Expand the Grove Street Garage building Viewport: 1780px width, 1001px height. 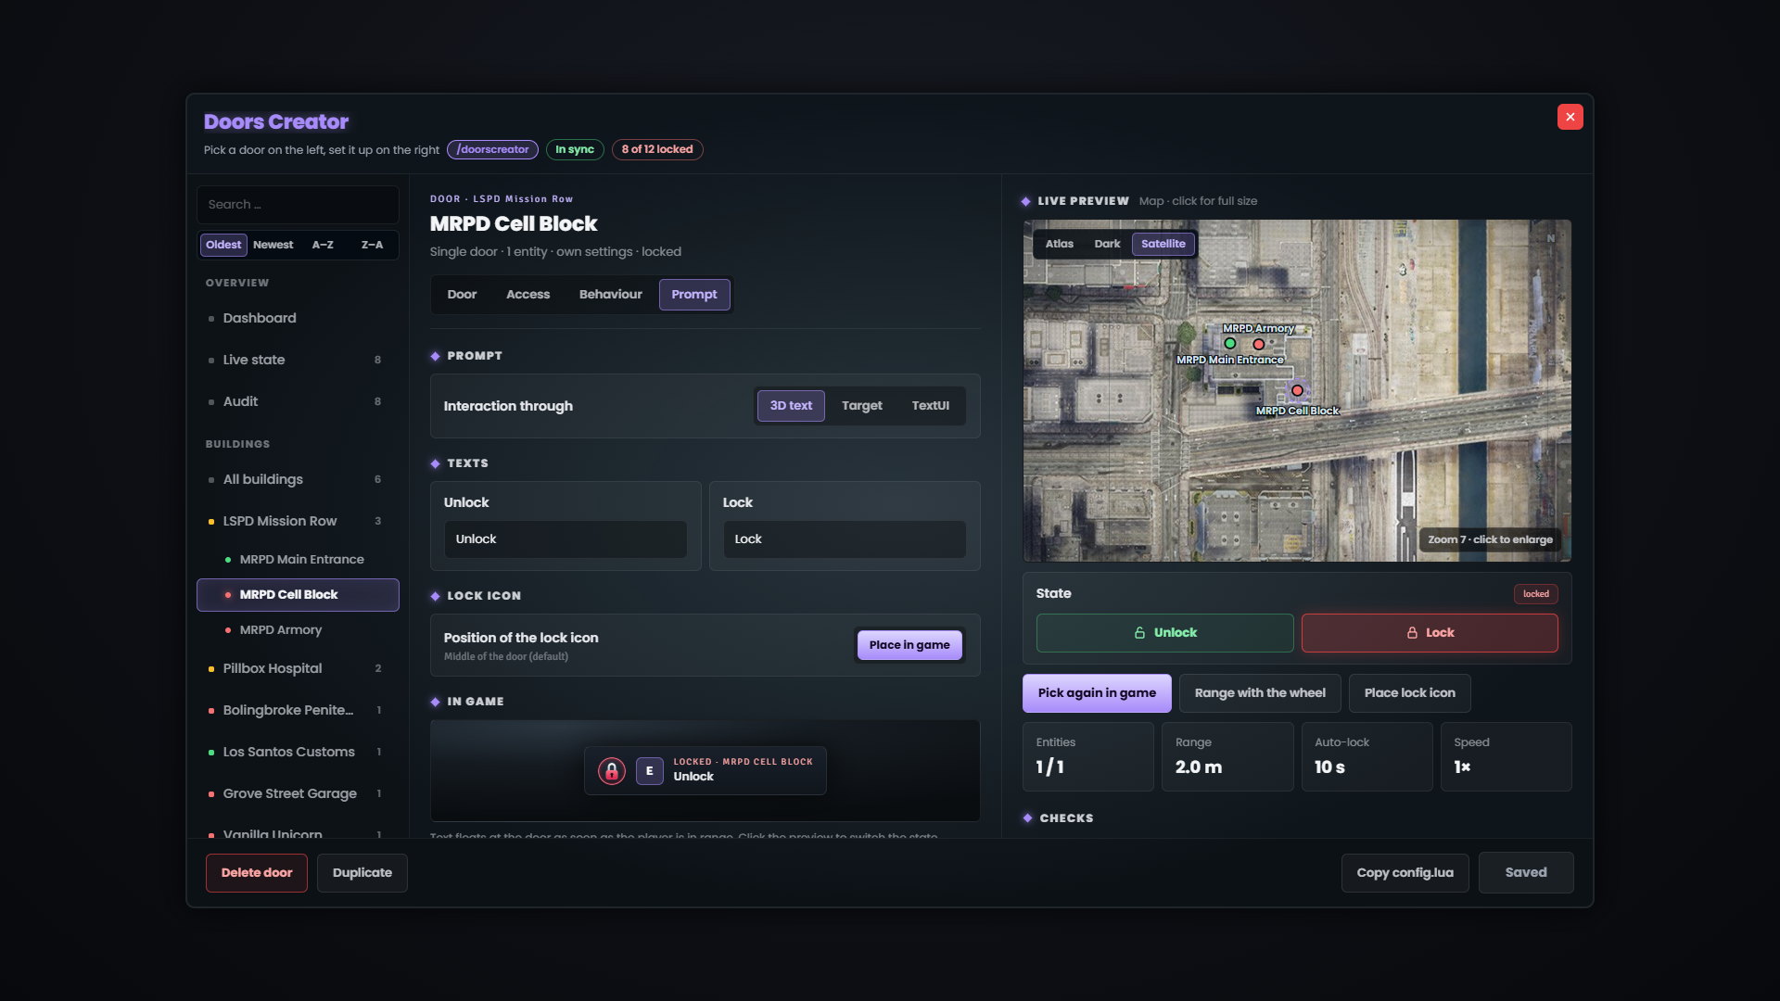click(298, 793)
